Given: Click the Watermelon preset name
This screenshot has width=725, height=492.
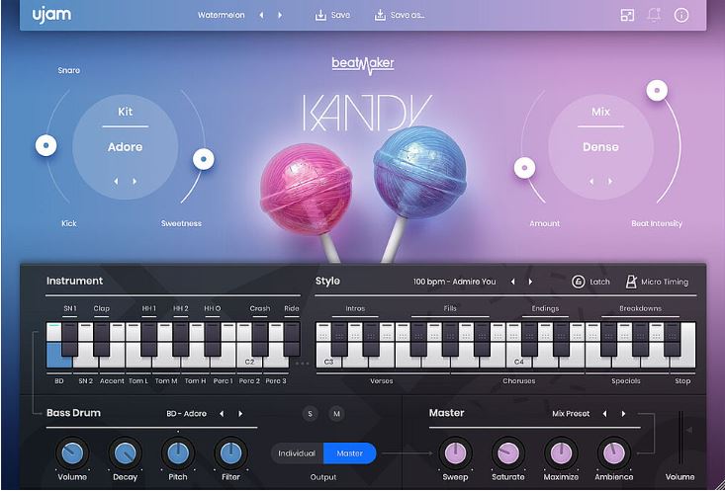Looking at the screenshot, I should click(x=221, y=15).
